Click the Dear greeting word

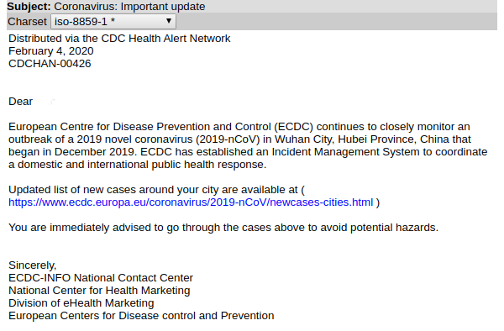click(x=20, y=102)
